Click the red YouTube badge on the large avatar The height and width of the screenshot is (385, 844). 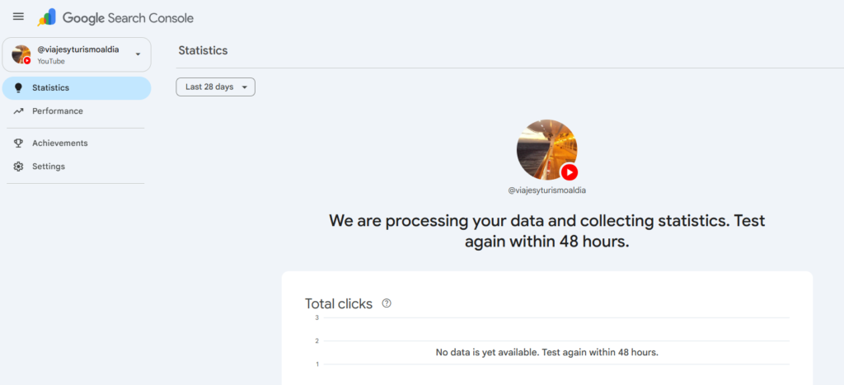[x=569, y=172]
